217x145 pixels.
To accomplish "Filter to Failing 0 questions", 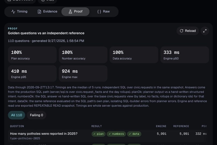I will (36, 115).
